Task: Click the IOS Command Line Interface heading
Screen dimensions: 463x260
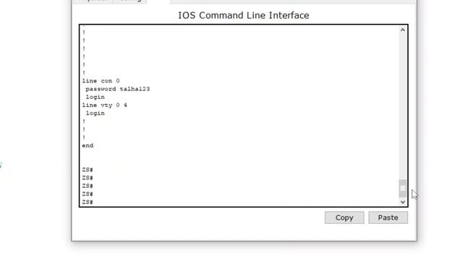Action: coord(244,15)
